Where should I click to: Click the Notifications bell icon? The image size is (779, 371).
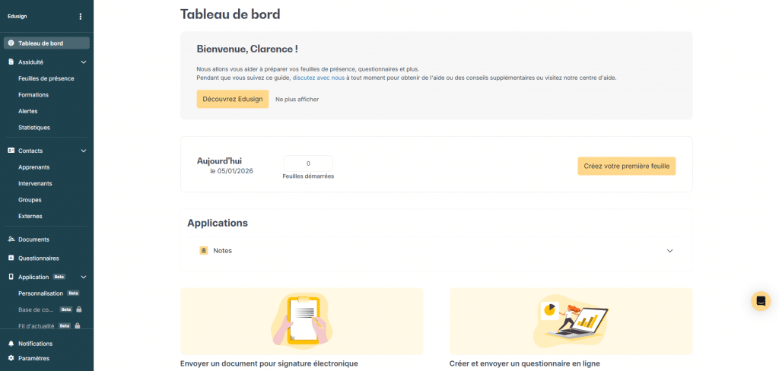[11, 344]
